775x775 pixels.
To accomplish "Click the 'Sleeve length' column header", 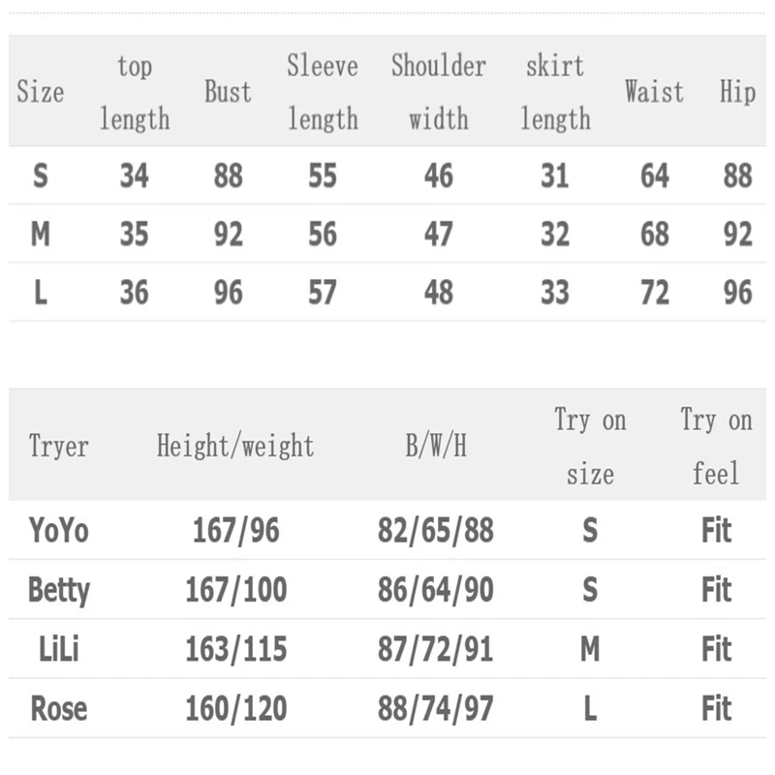I will [323, 92].
